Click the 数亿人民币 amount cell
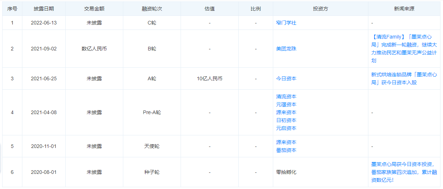The width and height of the screenshot is (443, 189). [x=94, y=49]
